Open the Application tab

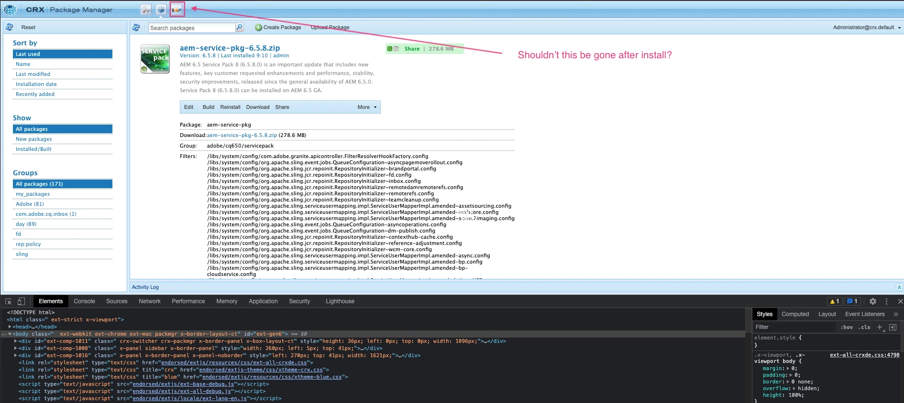[263, 301]
